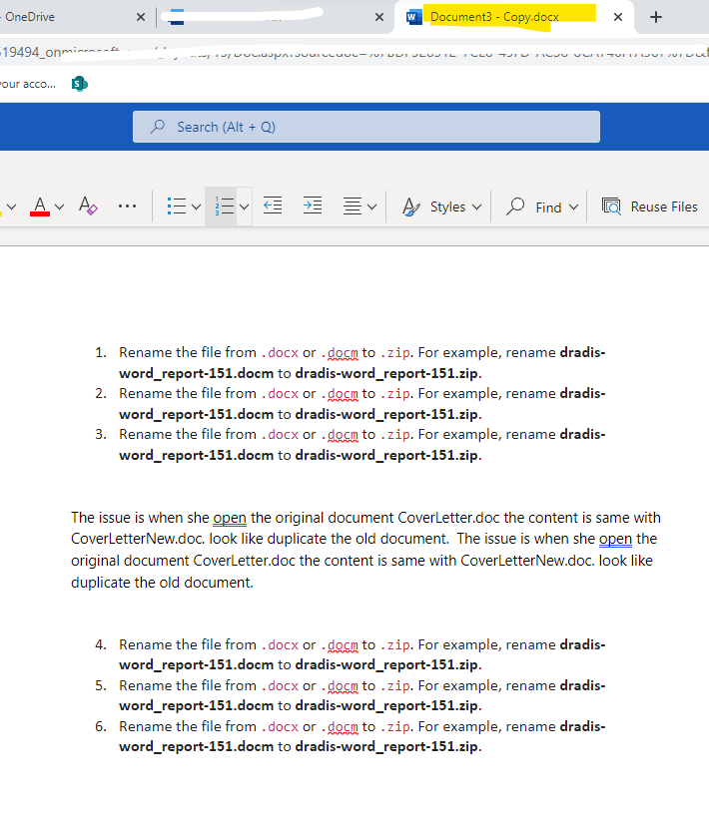Open the font color dropdown arrow

pos(60,206)
